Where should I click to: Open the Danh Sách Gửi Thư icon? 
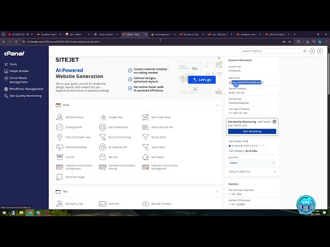point(145,127)
